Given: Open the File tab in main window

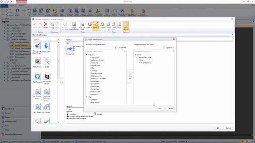Looking at the screenshot, I should click(4, 6).
